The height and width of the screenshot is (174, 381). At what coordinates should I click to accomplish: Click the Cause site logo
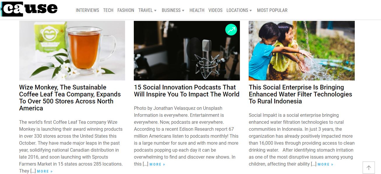29,9
